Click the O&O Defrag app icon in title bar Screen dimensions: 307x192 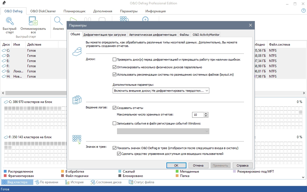click(4, 3)
